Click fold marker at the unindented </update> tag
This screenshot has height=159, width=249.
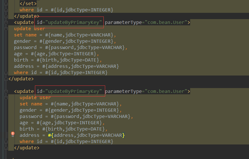[x=6, y=79]
